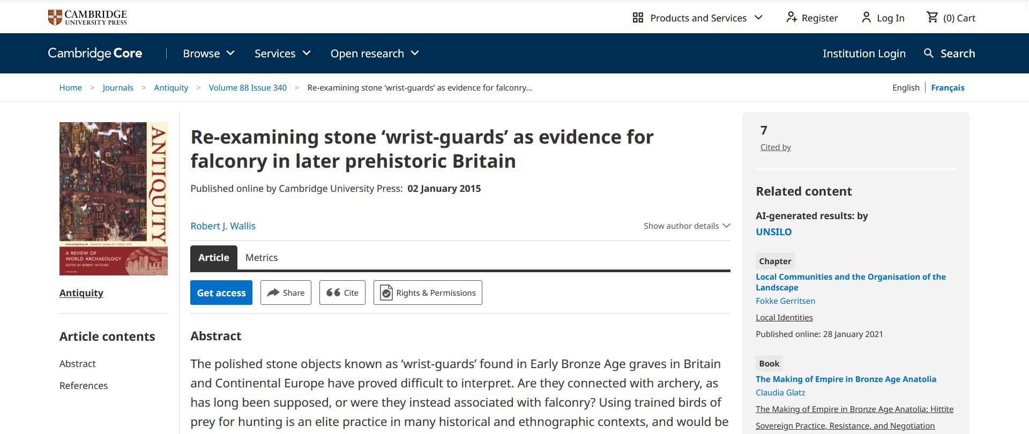Image resolution: width=1029 pixels, height=434 pixels.
Task: Click the Cite quotation-mark icon
Action: click(x=333, y=293)
